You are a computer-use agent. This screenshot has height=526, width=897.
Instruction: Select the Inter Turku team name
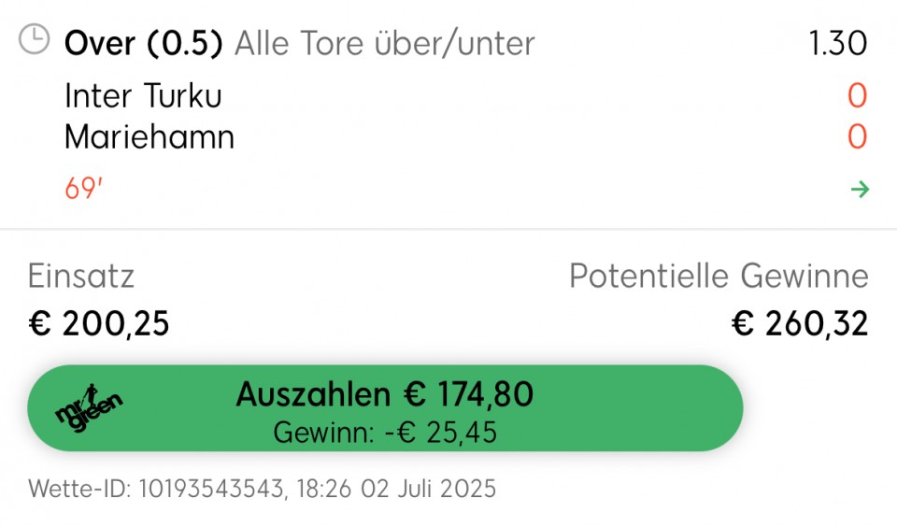(143, 95)
